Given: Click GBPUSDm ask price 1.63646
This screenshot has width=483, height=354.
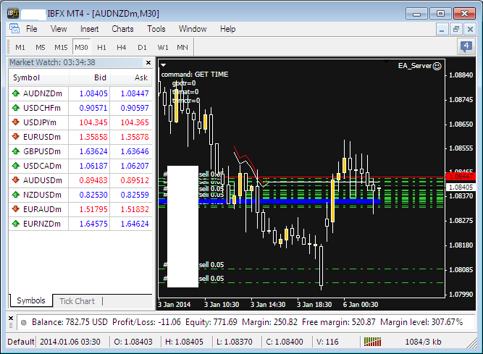Looking at the screenshot, I should coord(135,151).
